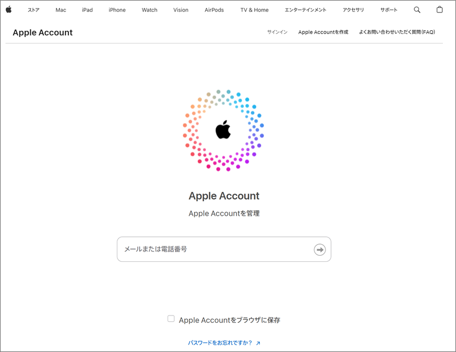Open the shopping bag icon
The width and height of the screenshot is (456, 352).
coord(439,9)
